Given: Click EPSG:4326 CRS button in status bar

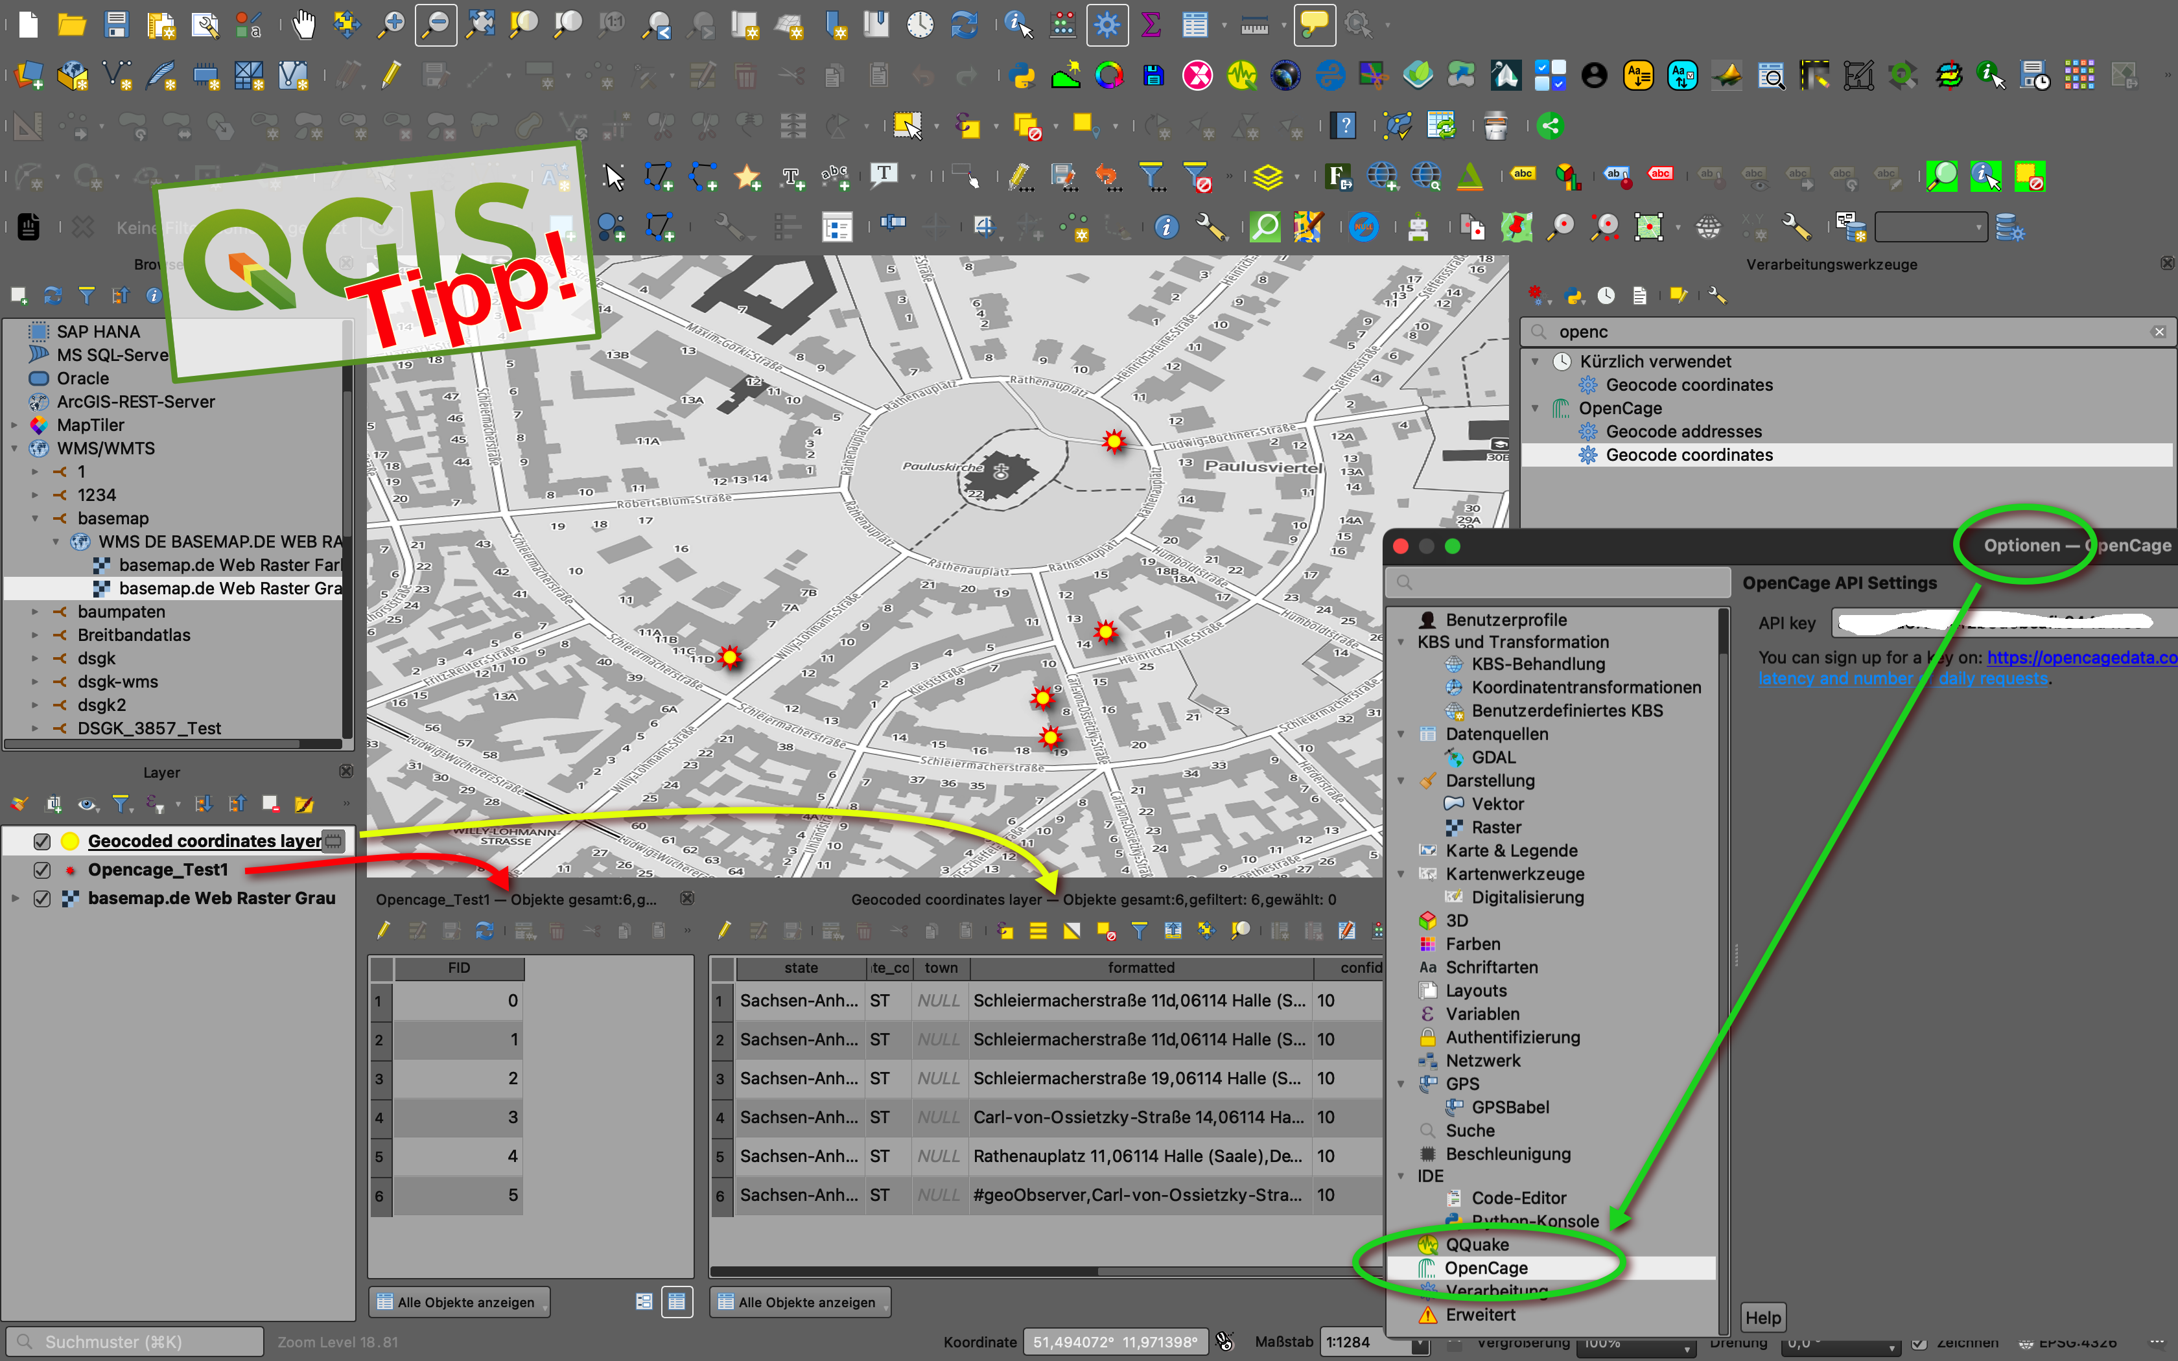Looking at the screenshot, I should [2068, 1343].
